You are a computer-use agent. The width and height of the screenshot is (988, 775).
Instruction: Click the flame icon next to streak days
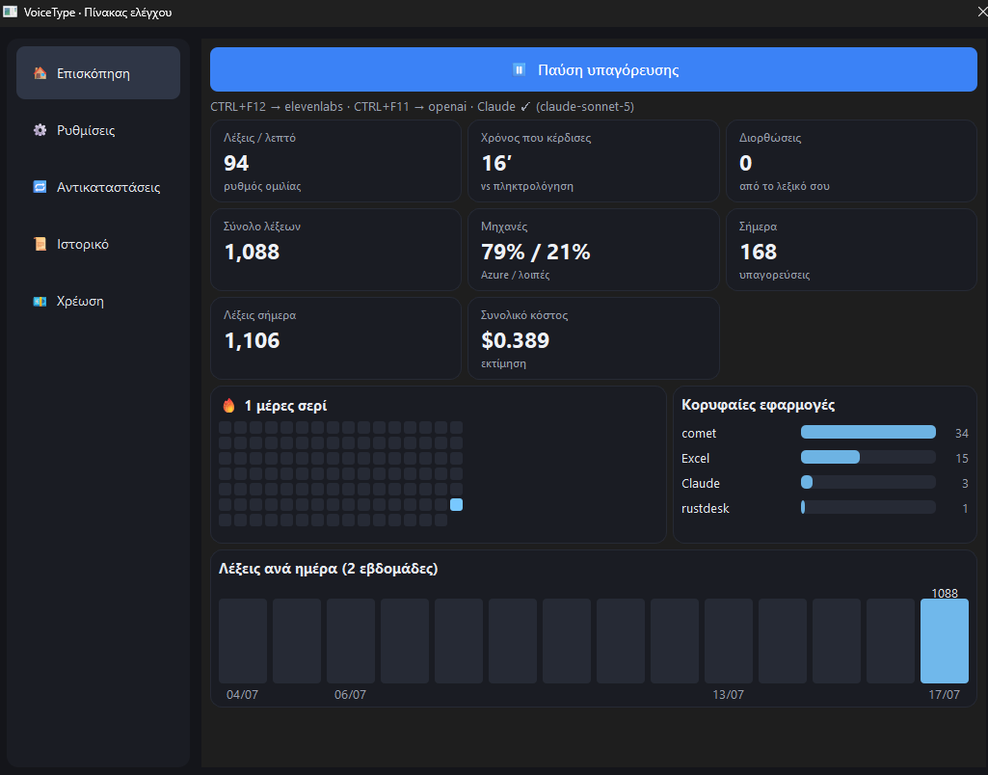click(228, 405)
